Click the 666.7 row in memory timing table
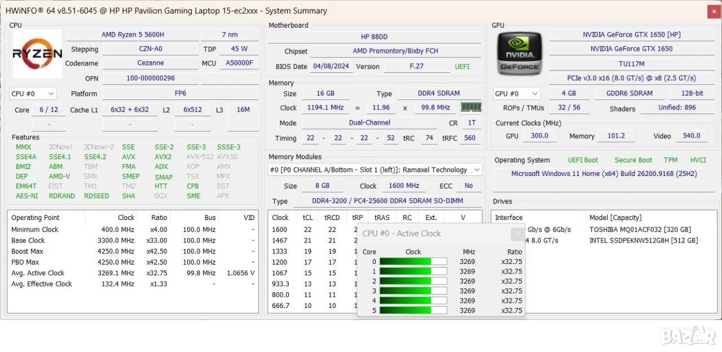The height and width of the screenshot is (352, 722). click(312, 305)
